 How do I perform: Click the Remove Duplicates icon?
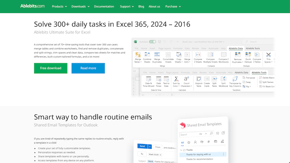237,55
